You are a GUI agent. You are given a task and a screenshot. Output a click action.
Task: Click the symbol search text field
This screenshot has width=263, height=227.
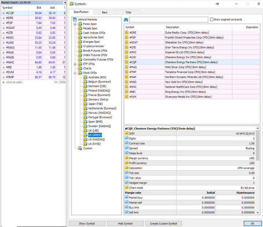click(168, 20)
